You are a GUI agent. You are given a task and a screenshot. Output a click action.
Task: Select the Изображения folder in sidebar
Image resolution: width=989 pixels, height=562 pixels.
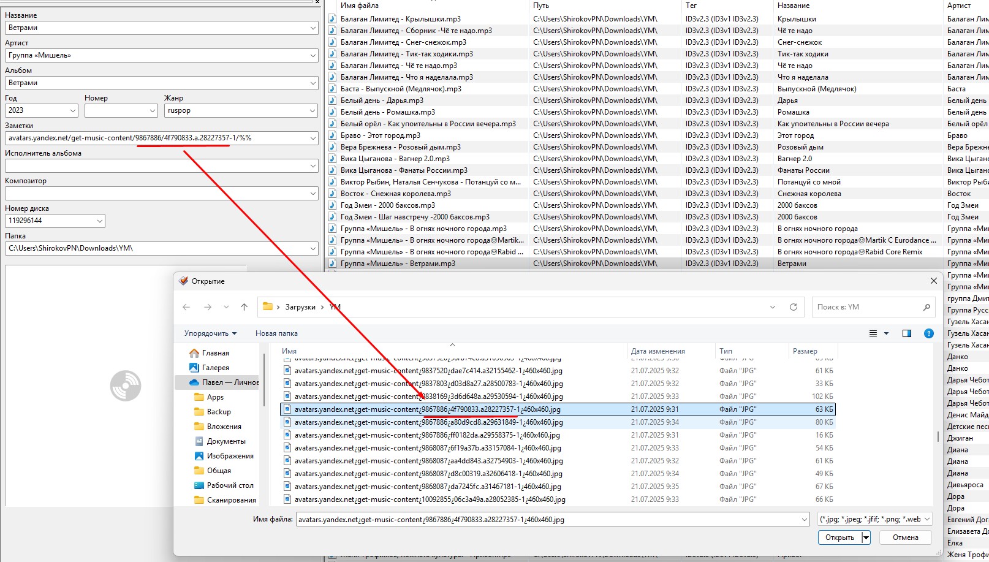click(230, 456)
